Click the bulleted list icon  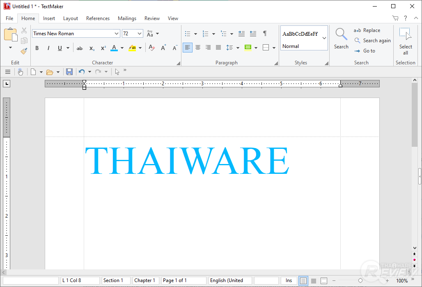(x=188, y=34)
